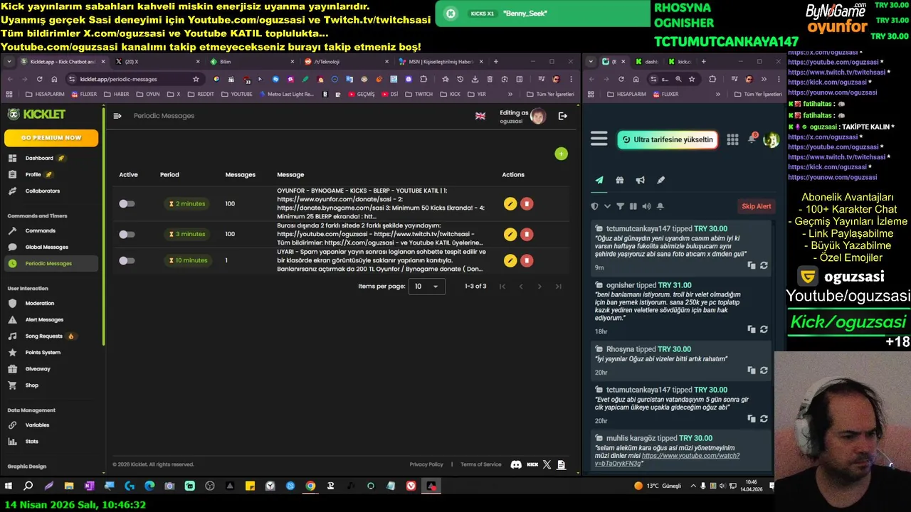Open notifications bell with red badge
This screenshot has height=512, width=911.
tap(752, 139)
